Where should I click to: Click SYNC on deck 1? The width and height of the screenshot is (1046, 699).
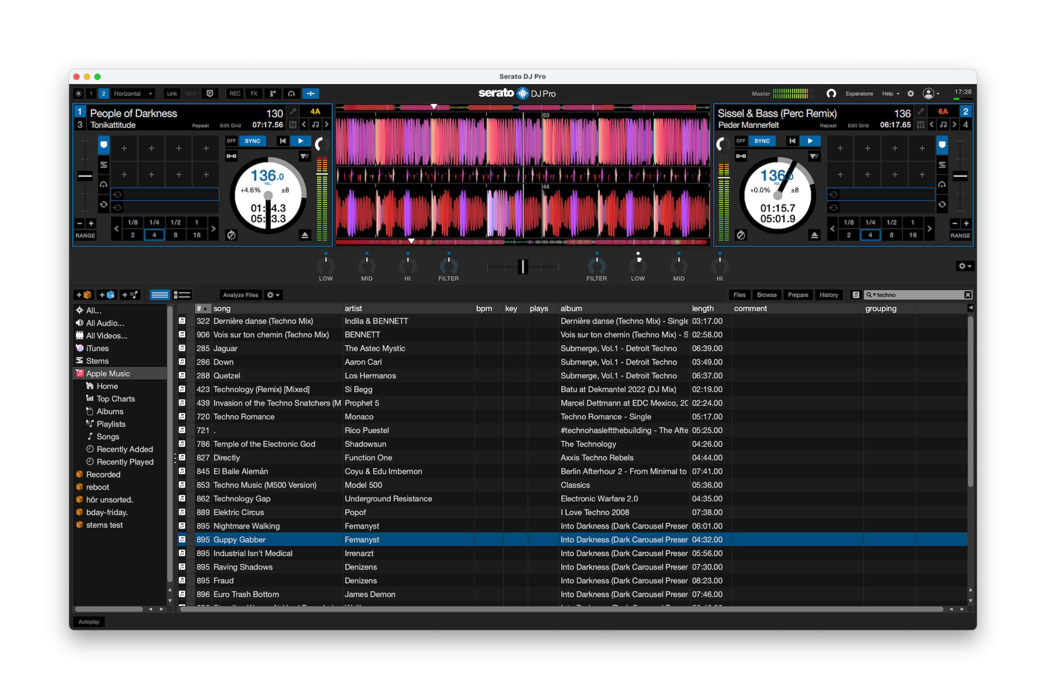pyautogui.click(x=252, y=141)
